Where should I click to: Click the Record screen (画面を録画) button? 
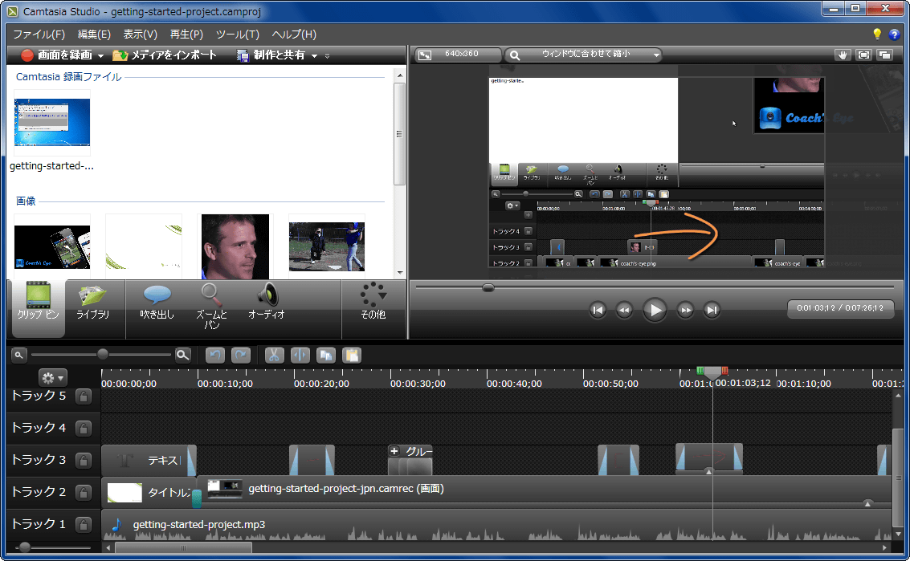pyautogui.click(x=56, y=55)
